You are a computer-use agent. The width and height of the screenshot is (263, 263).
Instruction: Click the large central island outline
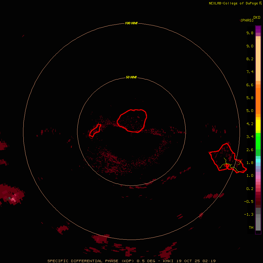tap(132, 121)
